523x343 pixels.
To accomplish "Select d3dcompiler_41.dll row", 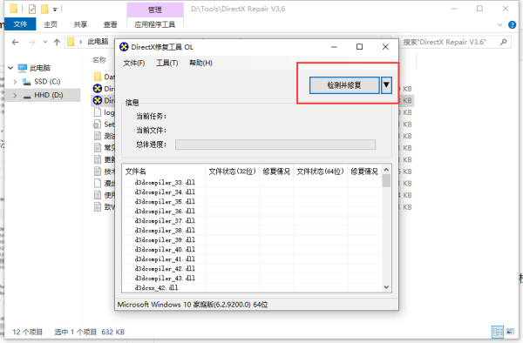I will [x=252, y=259].
